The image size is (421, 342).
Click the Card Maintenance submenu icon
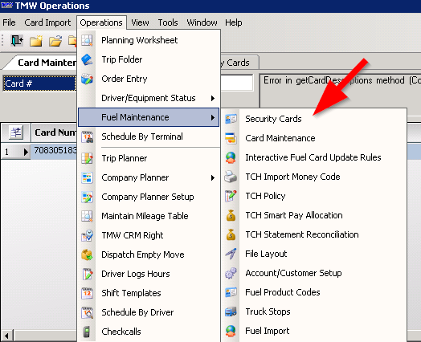(x=231, y=138)
